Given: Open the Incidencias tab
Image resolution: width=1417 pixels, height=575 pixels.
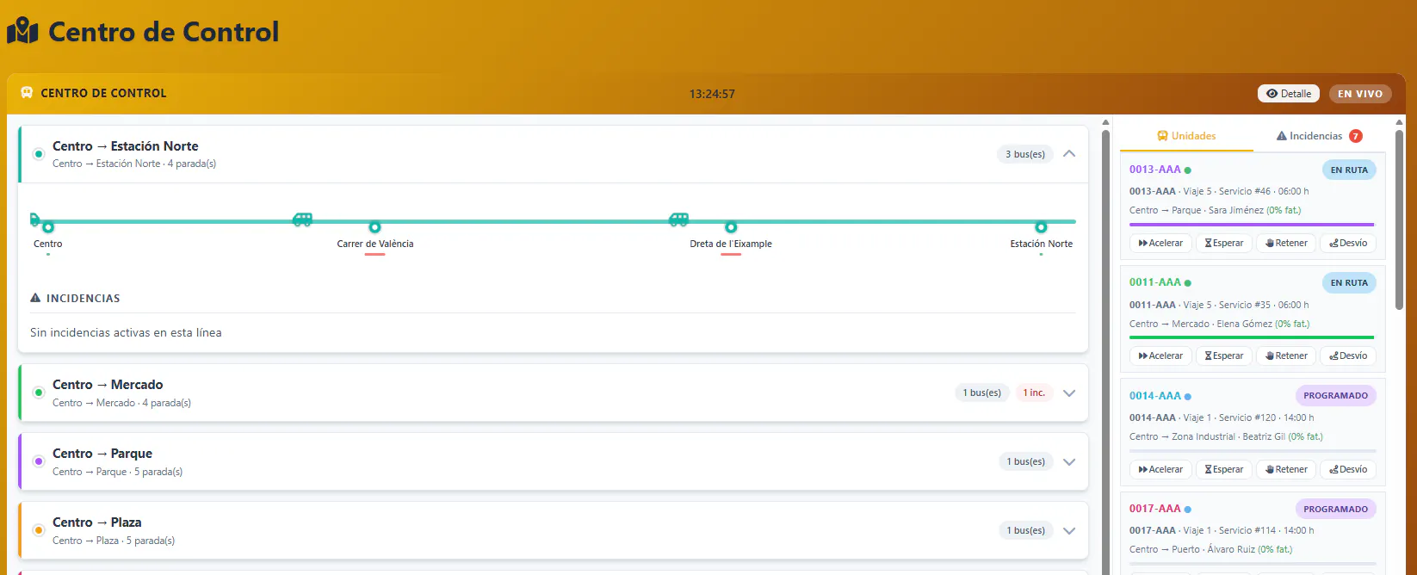Looking at the screenshot, I should 1319,136.
